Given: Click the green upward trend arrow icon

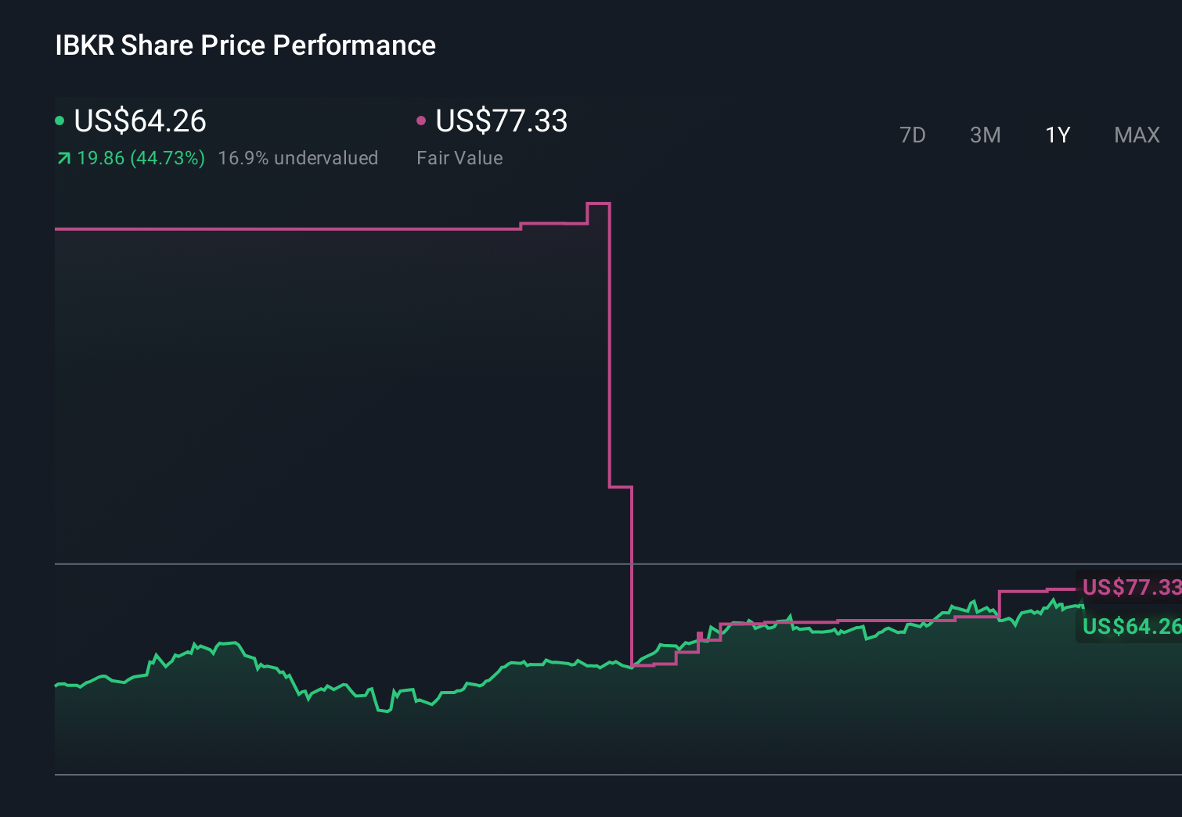Looking at the screenshot, I should pyautogui.click(x=63, y=157).
